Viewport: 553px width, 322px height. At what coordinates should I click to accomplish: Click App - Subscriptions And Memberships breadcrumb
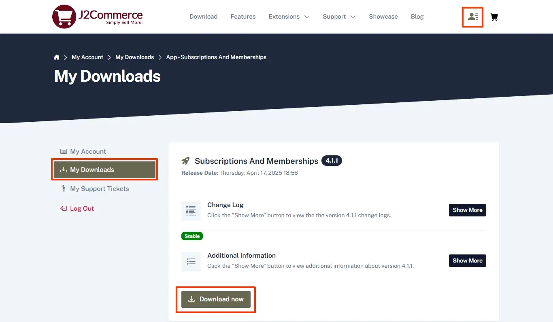click(x=216, y=57)
